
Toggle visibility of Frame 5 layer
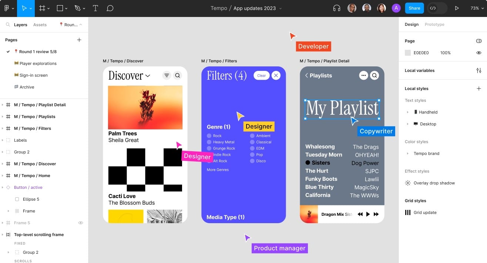pyautogui.click(x=81, y=223)
